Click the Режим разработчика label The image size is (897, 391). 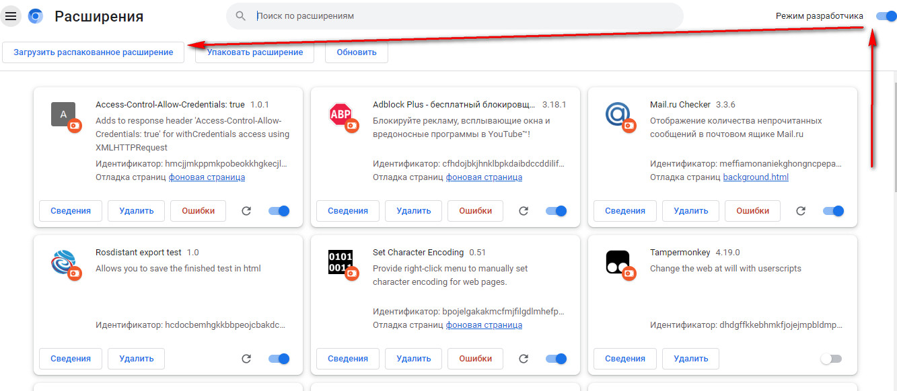(x=819, y=16)
